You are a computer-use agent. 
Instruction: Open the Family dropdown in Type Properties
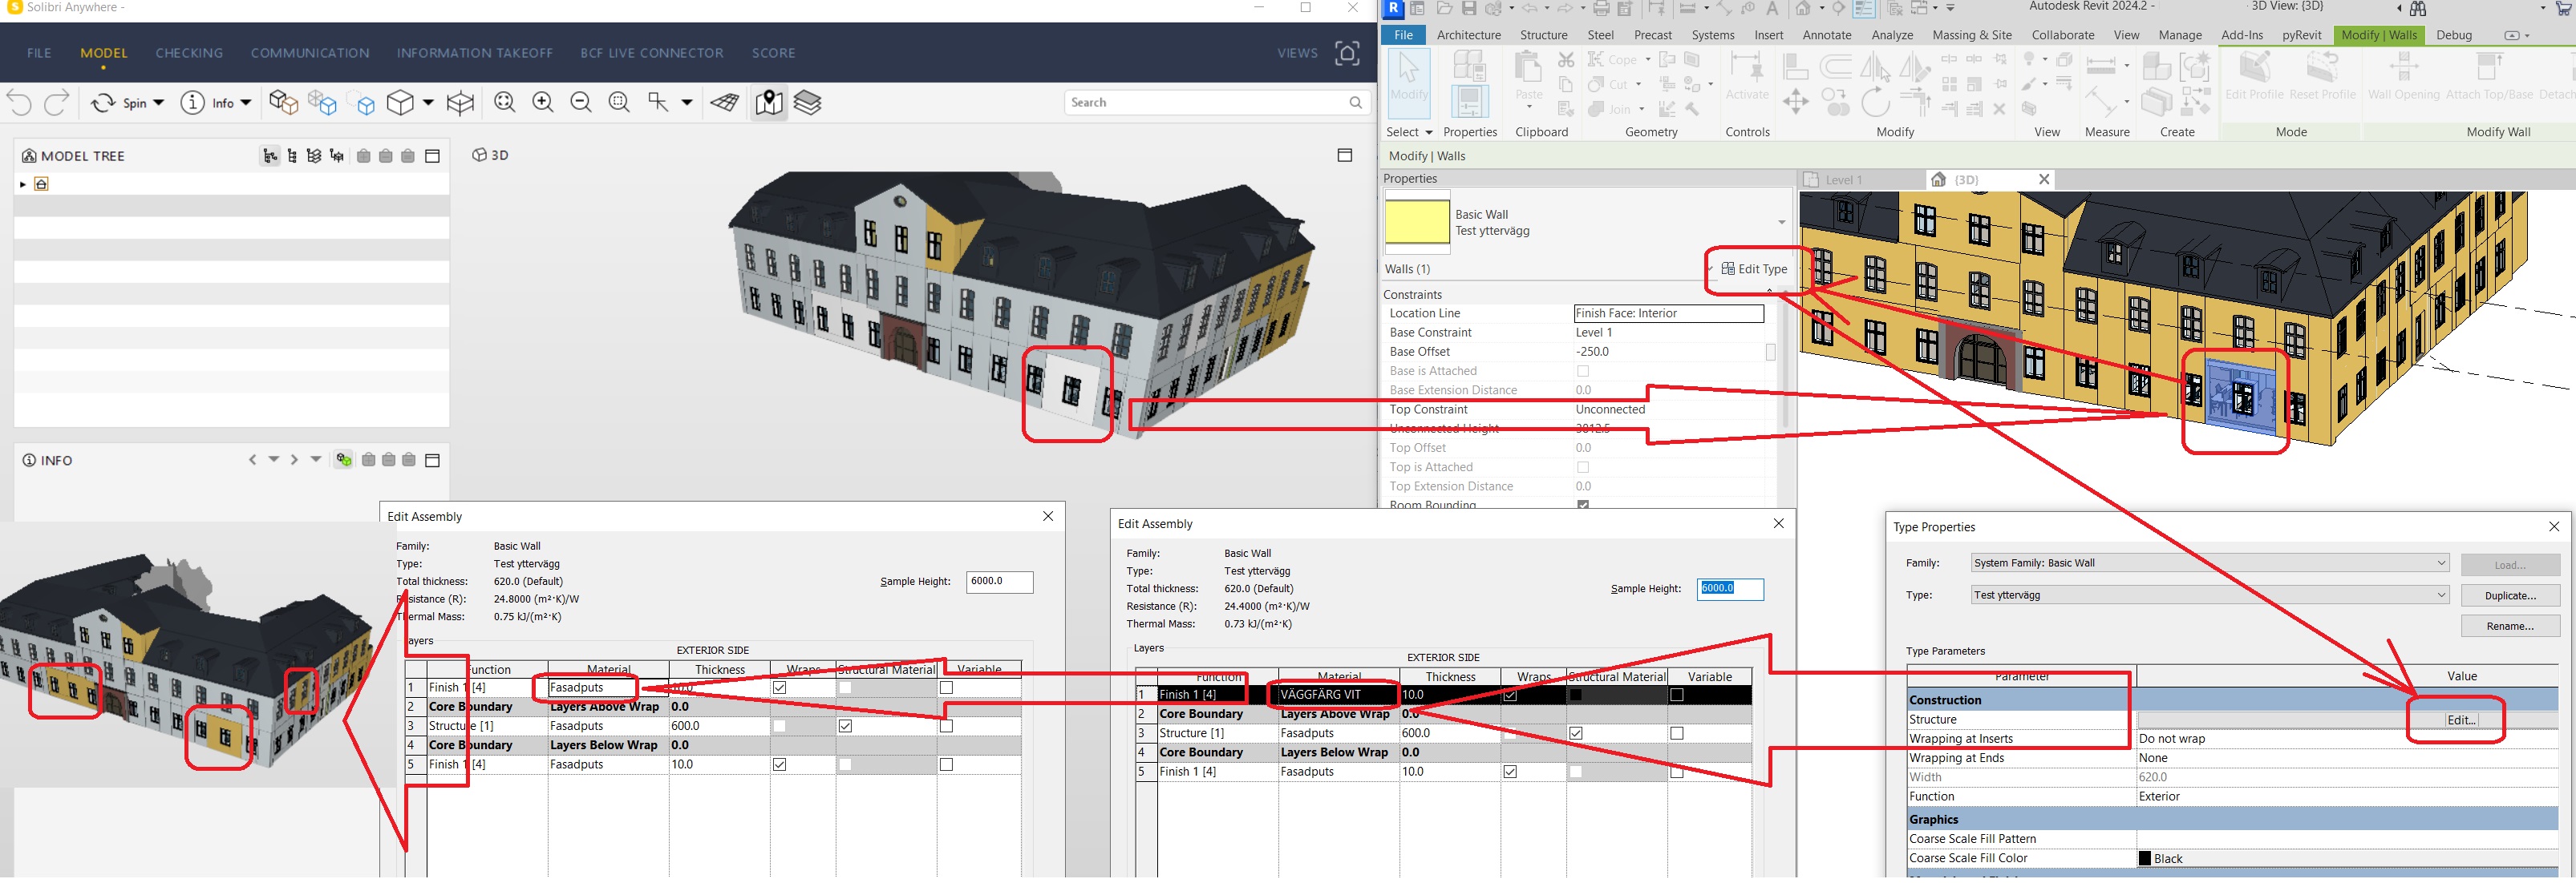(x=2443, y=562)
